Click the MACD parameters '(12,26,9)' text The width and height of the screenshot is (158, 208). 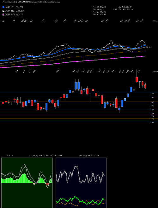coord(33,156)
